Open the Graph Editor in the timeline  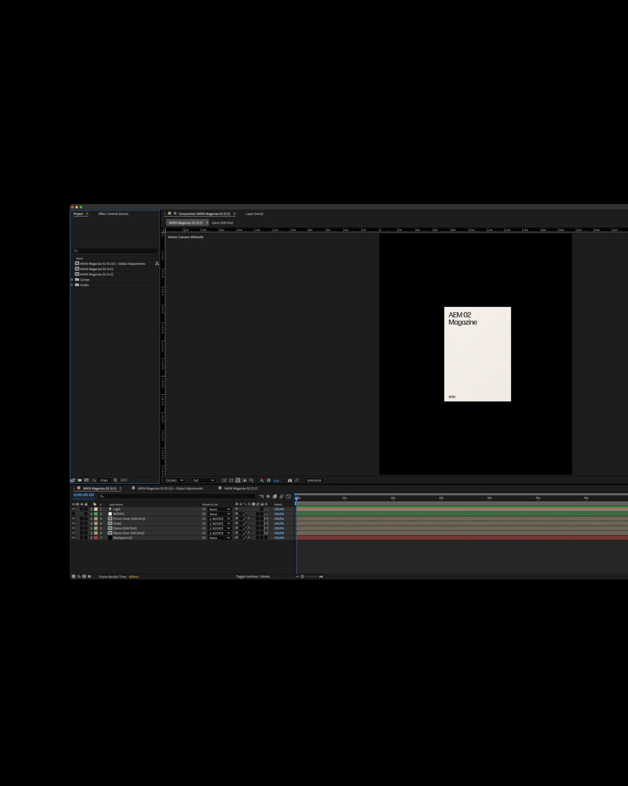coord(288,497)
